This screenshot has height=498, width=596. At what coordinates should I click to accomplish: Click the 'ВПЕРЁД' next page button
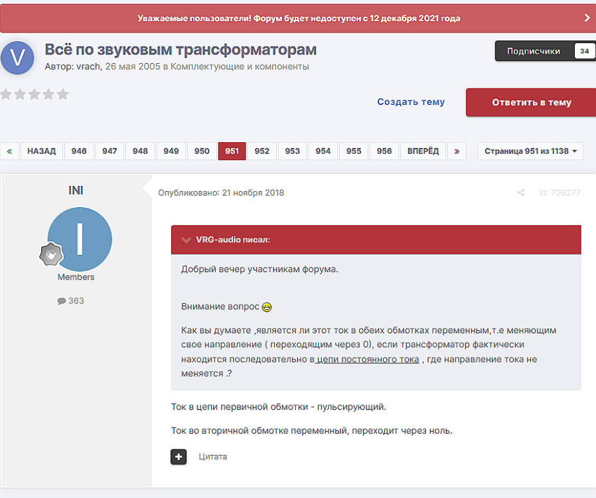[x=423, y=151]
